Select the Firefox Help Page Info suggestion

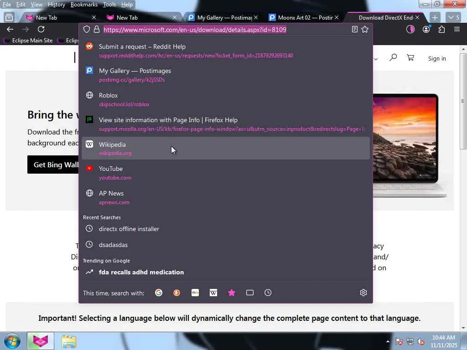point(226,124)
